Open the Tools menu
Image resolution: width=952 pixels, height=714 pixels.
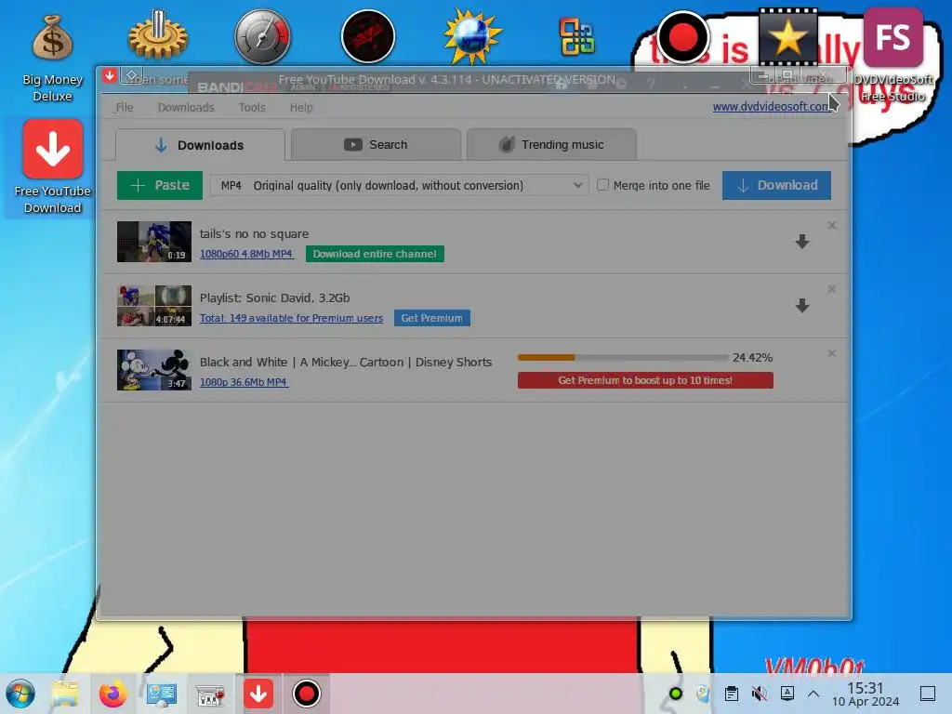[252, 108]
